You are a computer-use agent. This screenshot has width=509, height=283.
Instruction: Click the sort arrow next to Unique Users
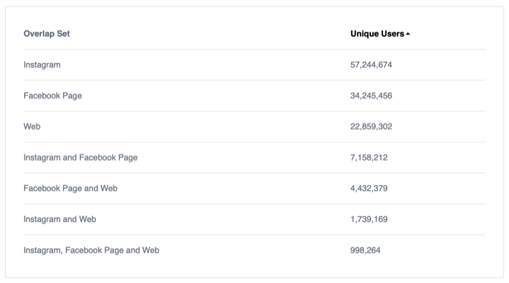[408, 33]
